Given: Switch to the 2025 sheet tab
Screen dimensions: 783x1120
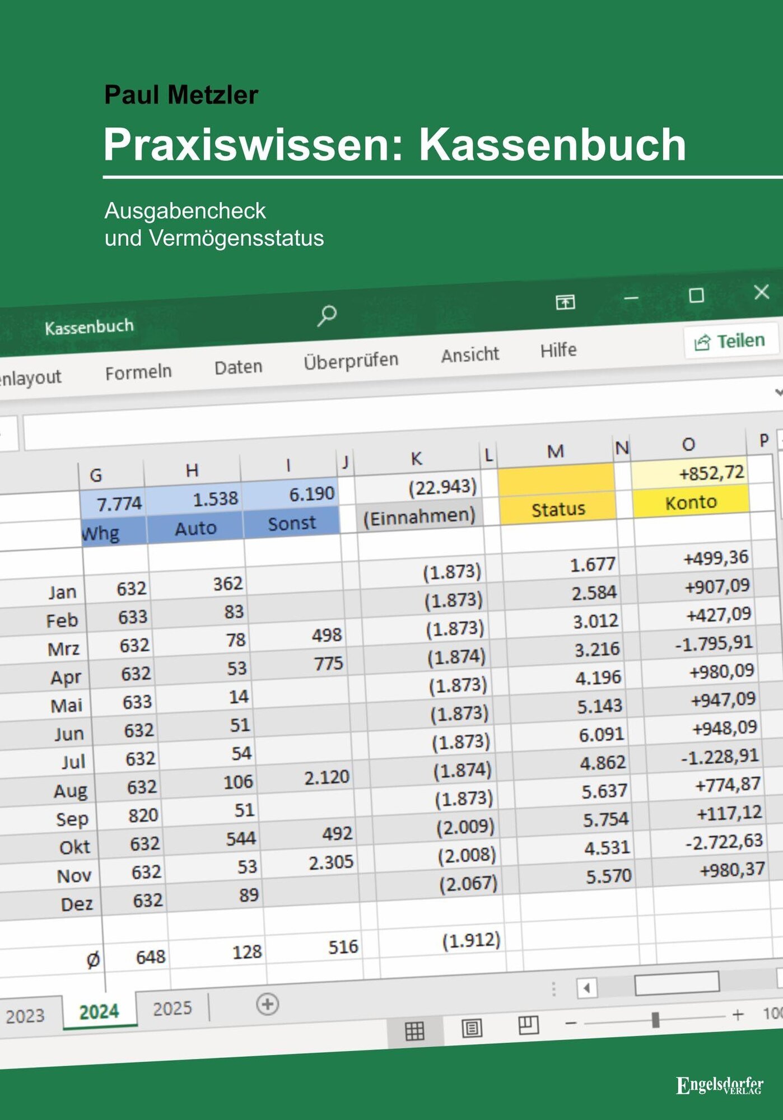Looking at the screenshot, I should [172, 1008].
